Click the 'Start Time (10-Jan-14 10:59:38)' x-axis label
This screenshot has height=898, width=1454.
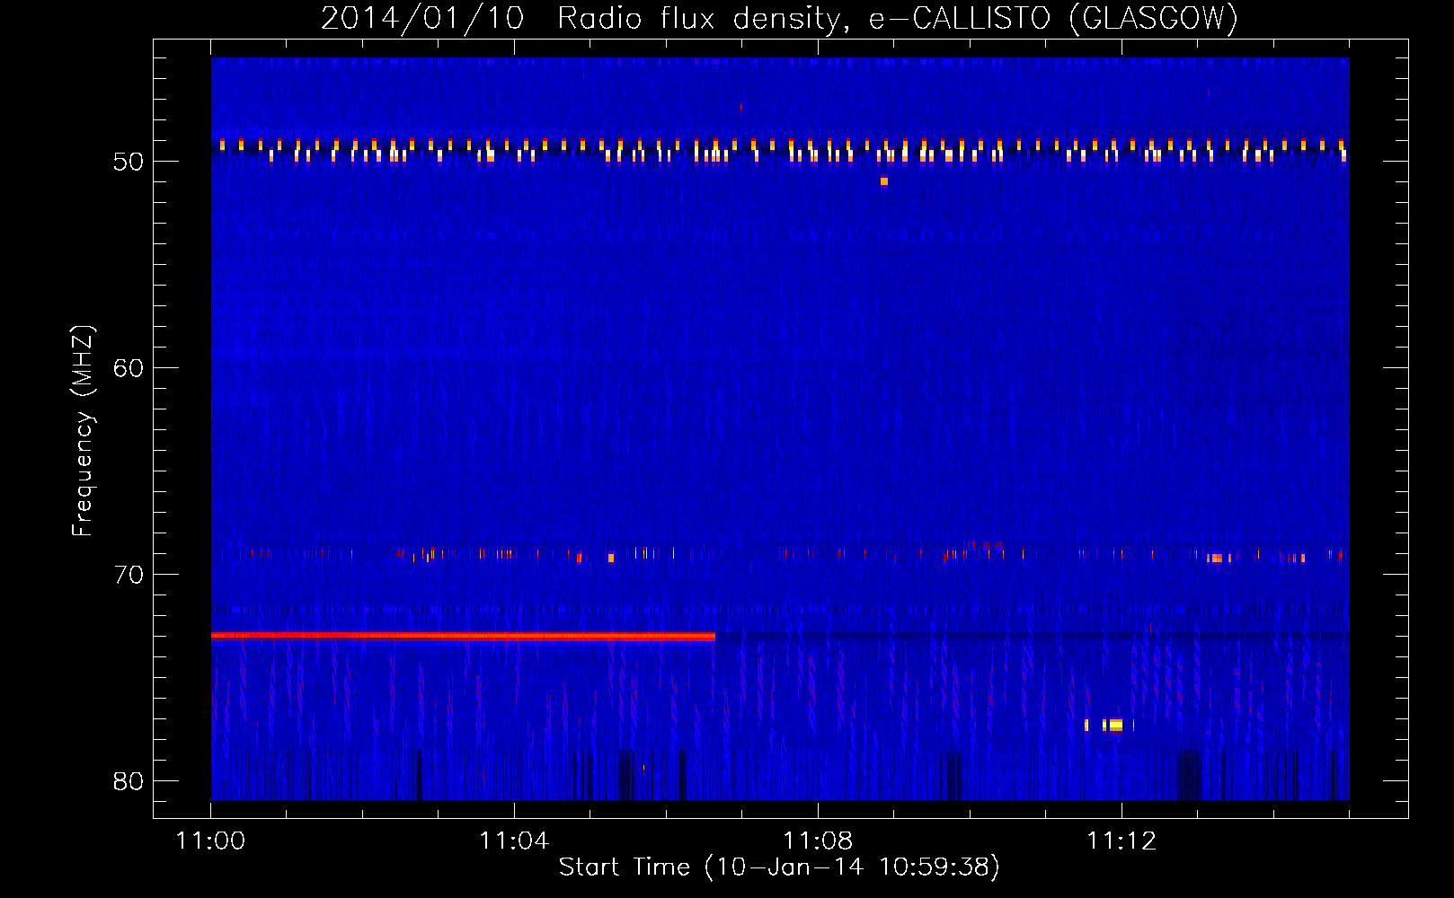779,867
